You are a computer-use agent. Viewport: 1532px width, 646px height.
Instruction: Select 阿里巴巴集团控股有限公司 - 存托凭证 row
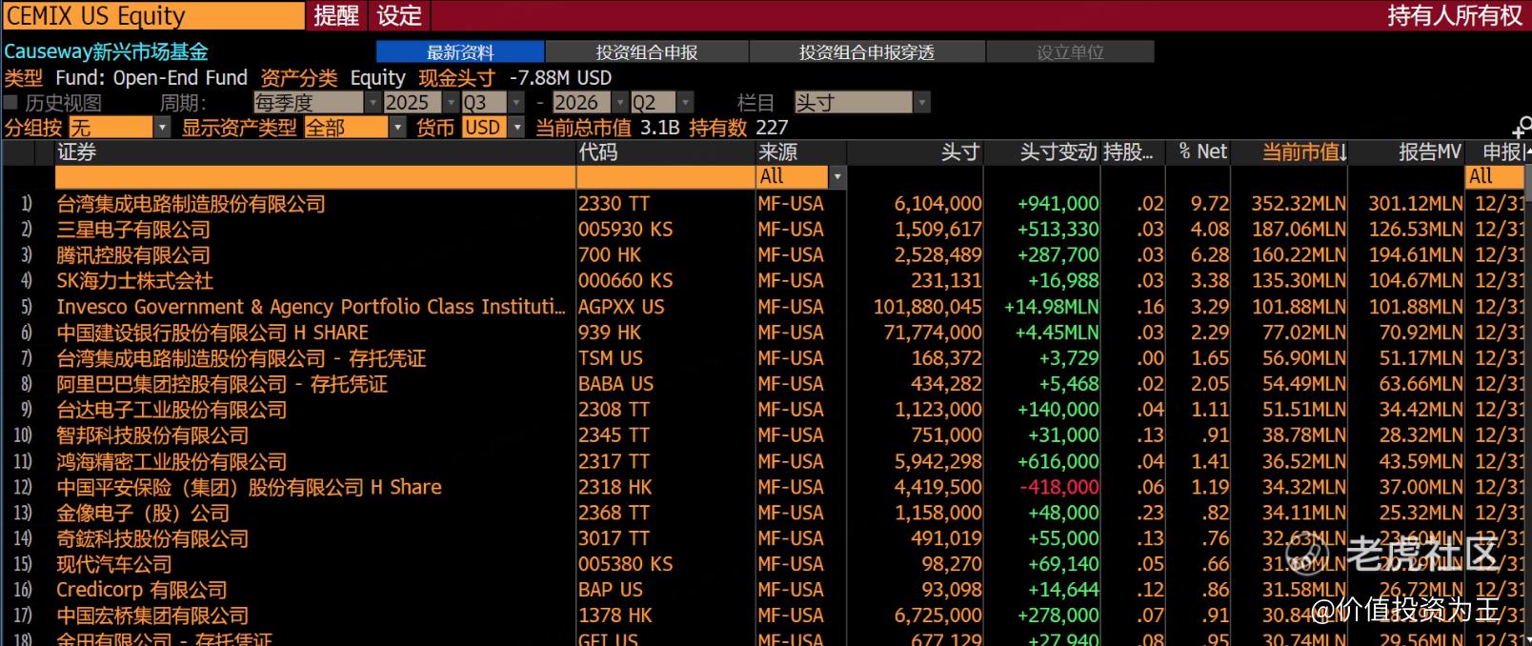pos(222,383)
